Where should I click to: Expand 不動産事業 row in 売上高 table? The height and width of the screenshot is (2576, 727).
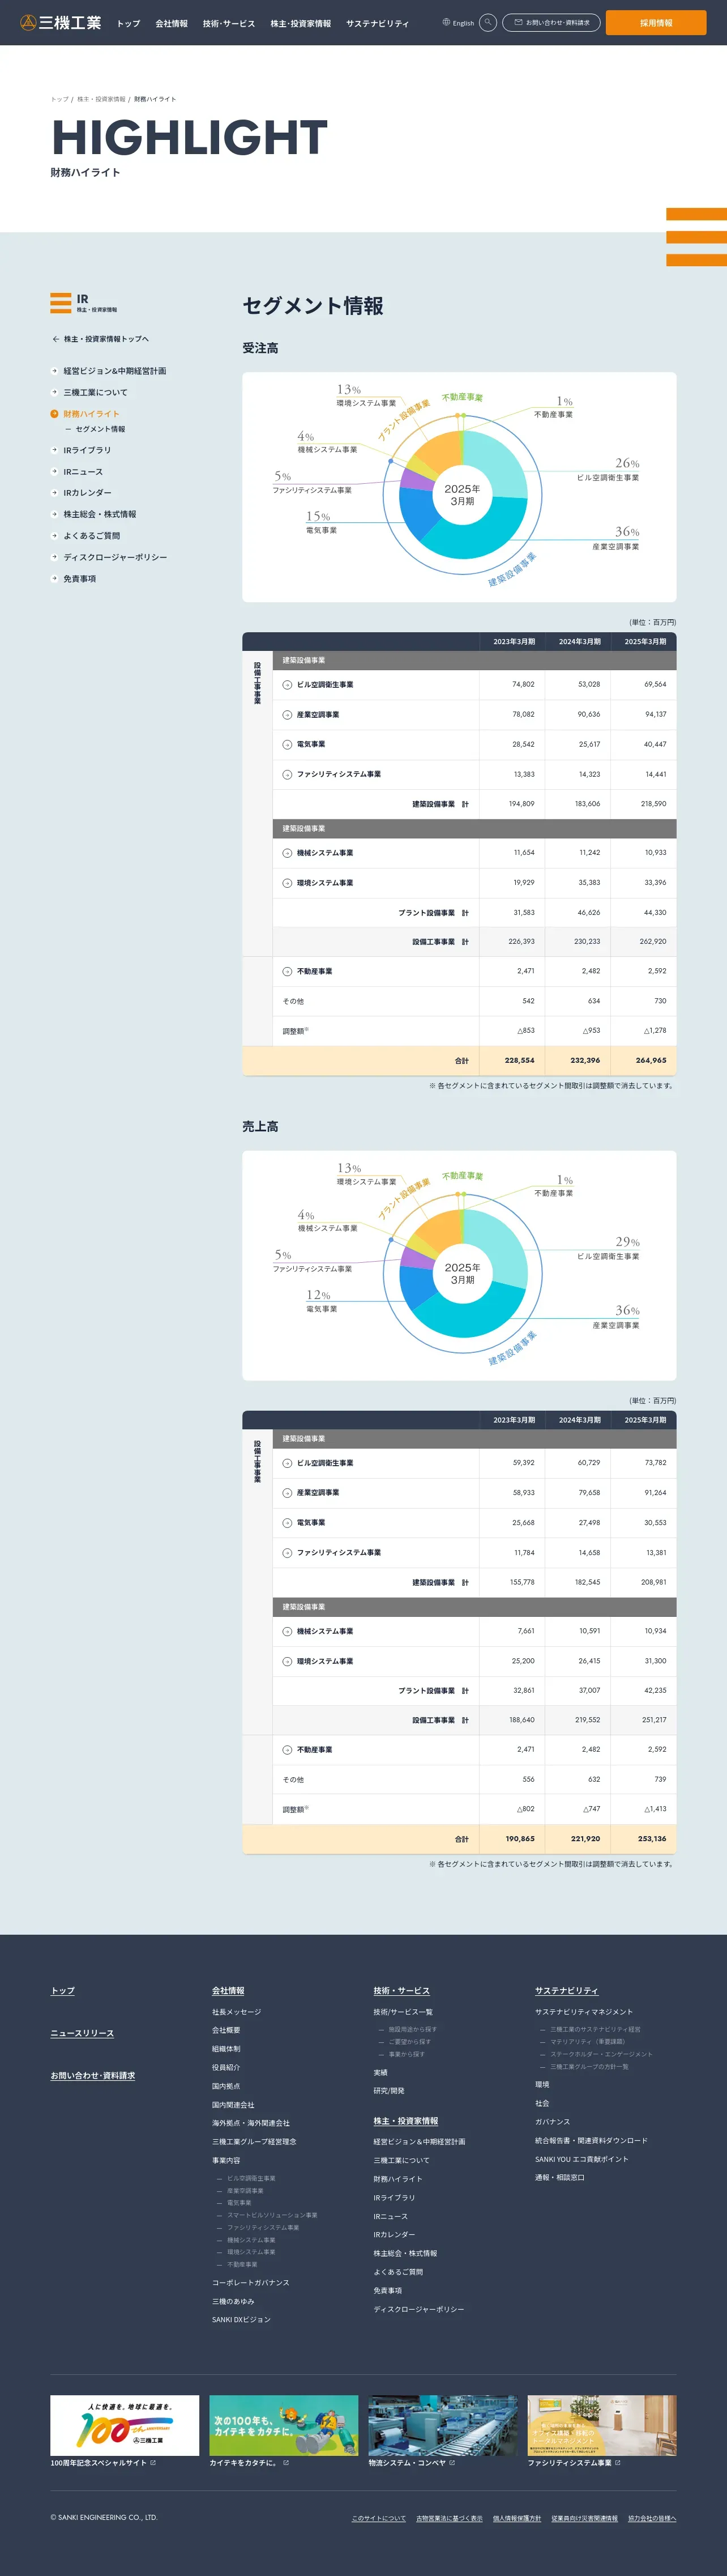coord(287,1750)
